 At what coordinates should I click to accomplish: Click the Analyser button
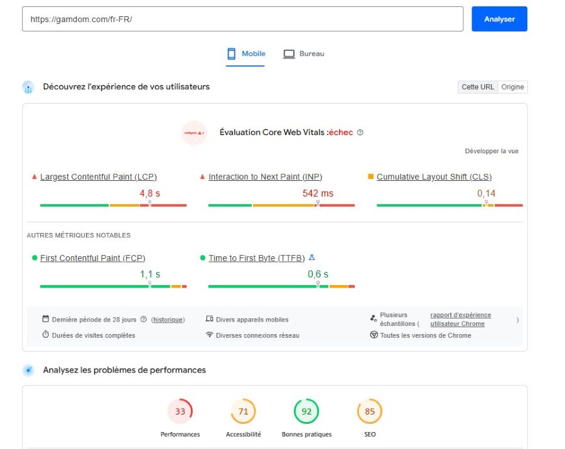pos(499,19)
